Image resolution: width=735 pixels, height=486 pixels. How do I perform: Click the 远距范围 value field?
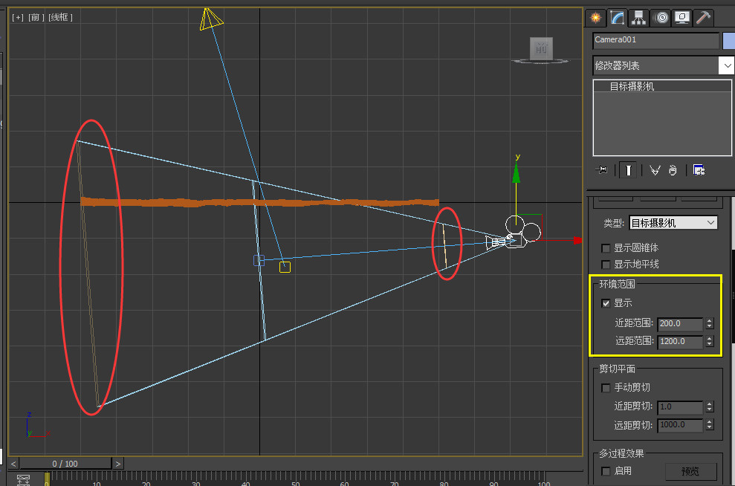pos(679,343)
